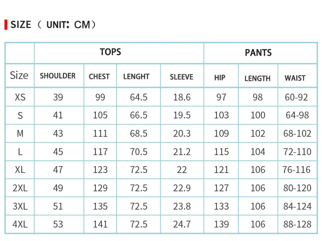This screenshot has width=322, height=241.
Task: Click the red bar beside SIZE title
Action: click(x=6, y=24)
